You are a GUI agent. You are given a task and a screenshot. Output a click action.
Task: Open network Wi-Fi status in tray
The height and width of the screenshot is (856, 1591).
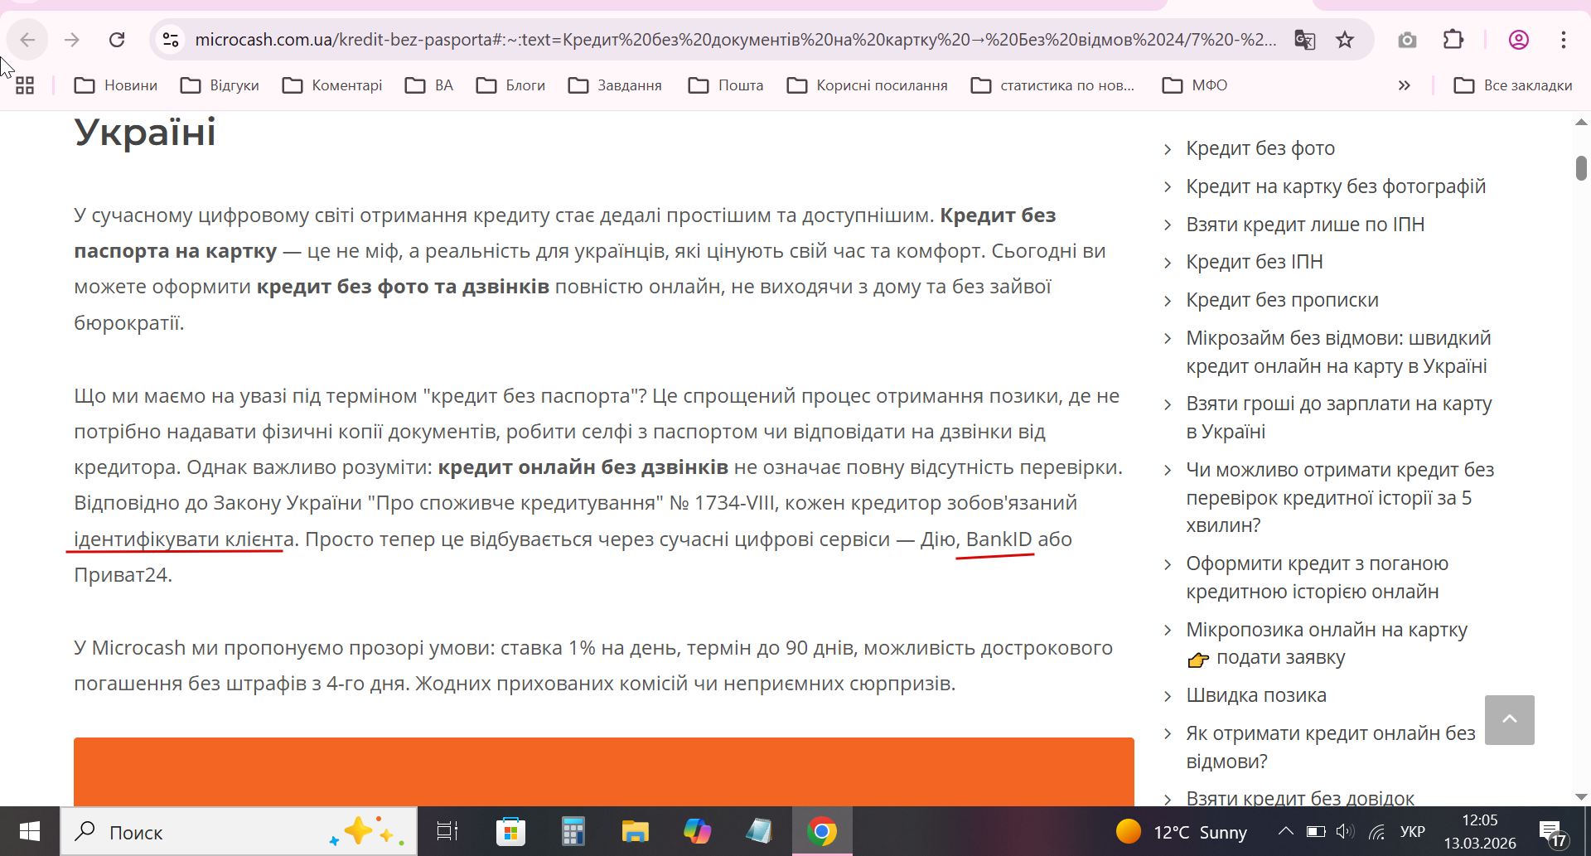coord(1376,831)
